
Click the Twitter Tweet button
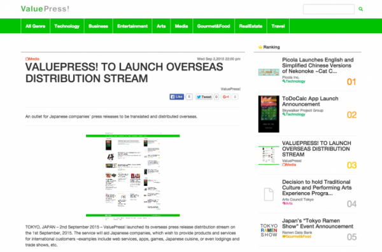(204, 97)
